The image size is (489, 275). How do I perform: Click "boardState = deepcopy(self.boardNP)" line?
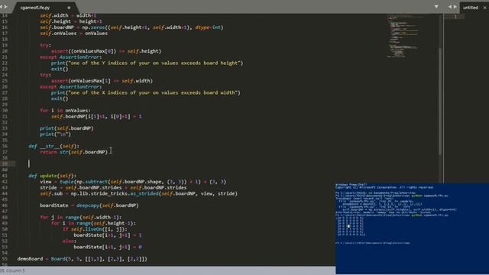(89, 205)
